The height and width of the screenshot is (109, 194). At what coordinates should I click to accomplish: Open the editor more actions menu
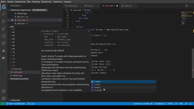pos(191,6)
